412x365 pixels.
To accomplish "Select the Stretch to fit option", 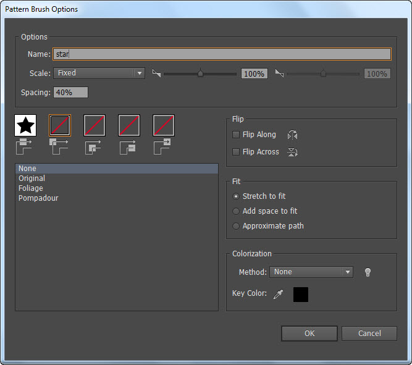I will 236,196.
